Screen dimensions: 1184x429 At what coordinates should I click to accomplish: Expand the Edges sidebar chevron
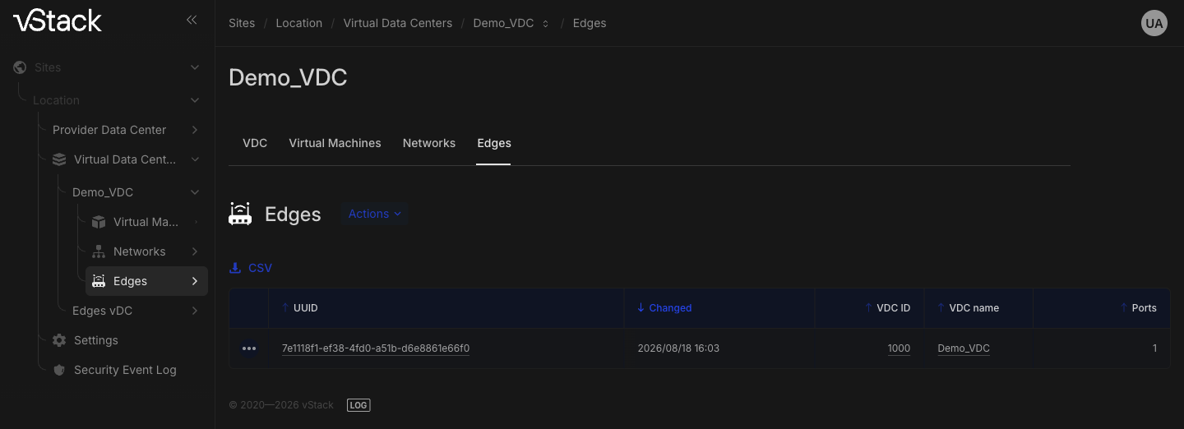(195, 281)
